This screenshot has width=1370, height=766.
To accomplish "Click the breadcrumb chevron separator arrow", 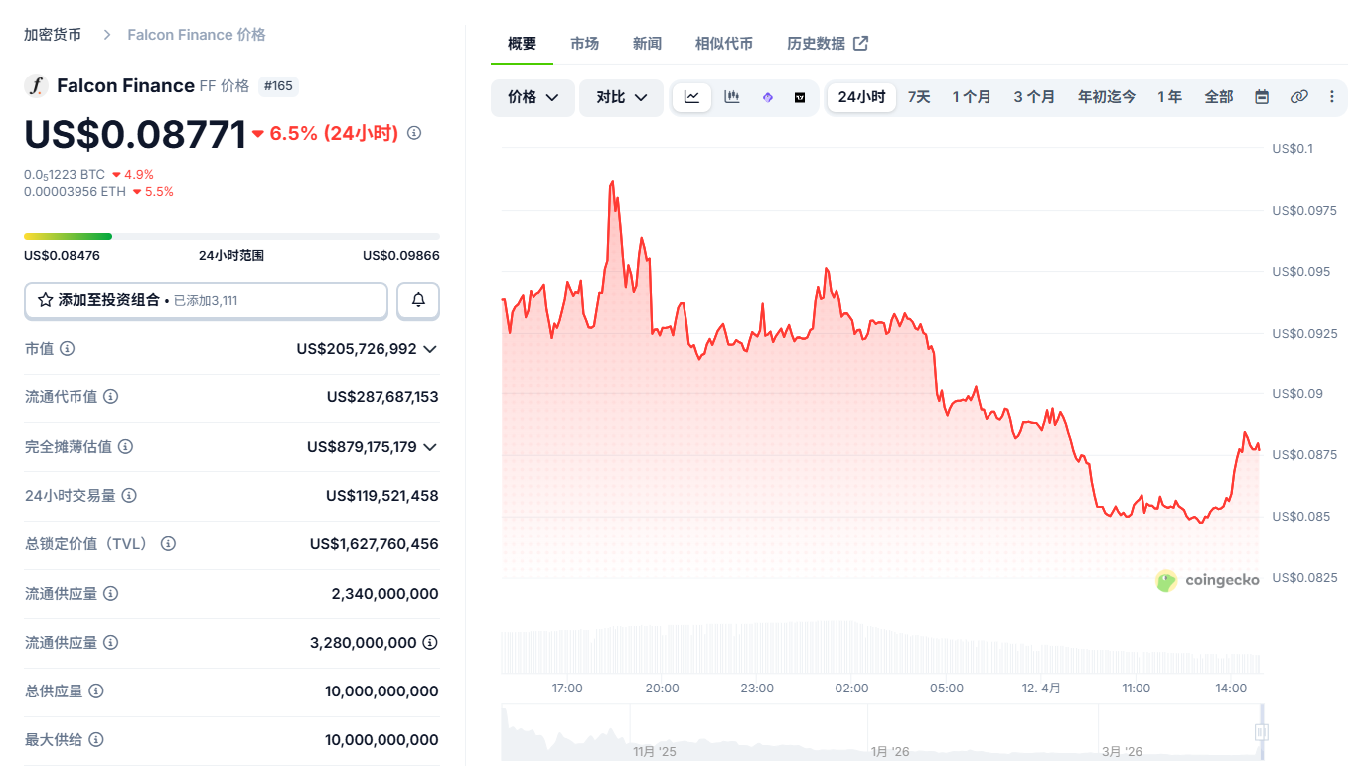I will pyautogui.click(x=106, y=35).
